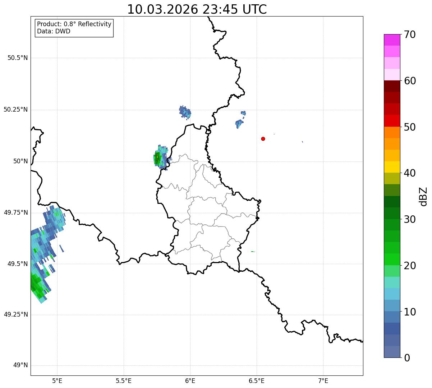Image resolution: width=432 pixels, height=388 pixels.
Task: Click the orange colorbar swatch below 50
Action: 392,132
